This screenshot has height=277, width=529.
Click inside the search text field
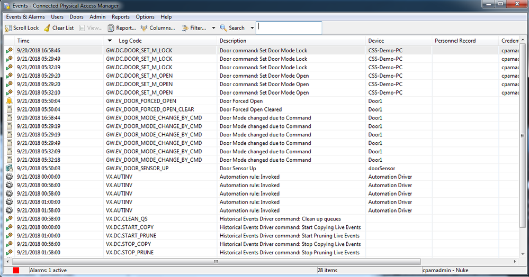289,28
